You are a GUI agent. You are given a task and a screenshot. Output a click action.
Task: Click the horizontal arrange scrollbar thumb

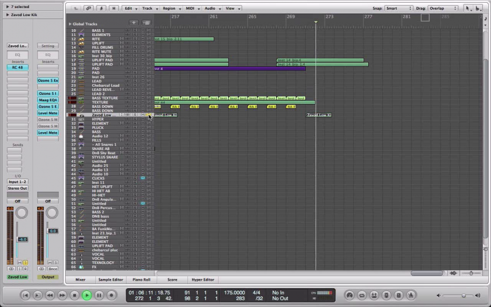tap(427, 273)
